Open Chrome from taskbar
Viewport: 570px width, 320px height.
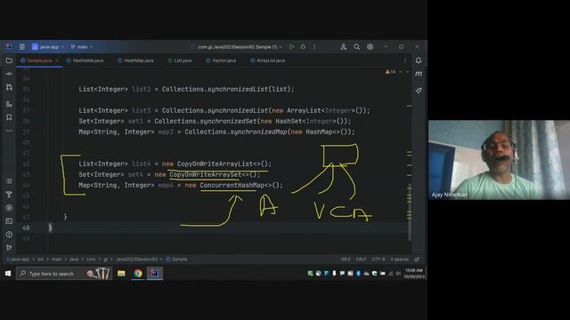click(138, 273)
